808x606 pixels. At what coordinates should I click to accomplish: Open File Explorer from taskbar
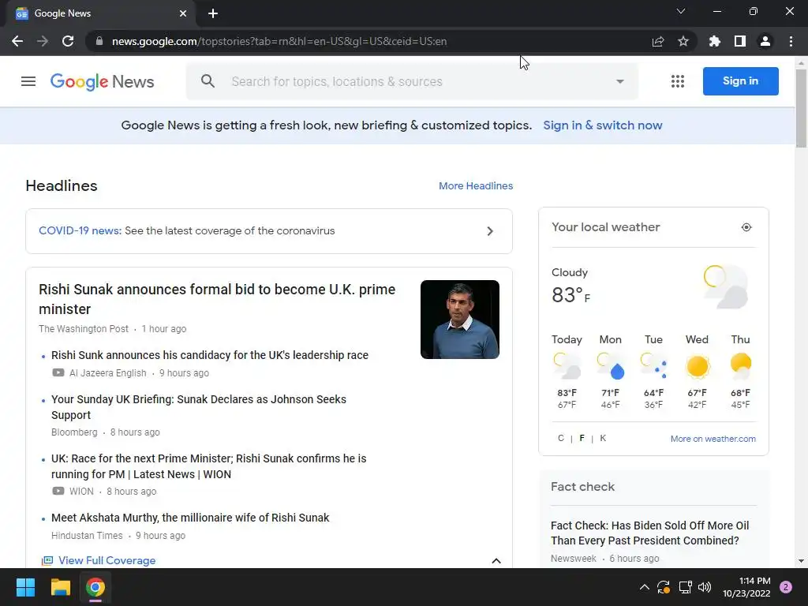point(60,587)
